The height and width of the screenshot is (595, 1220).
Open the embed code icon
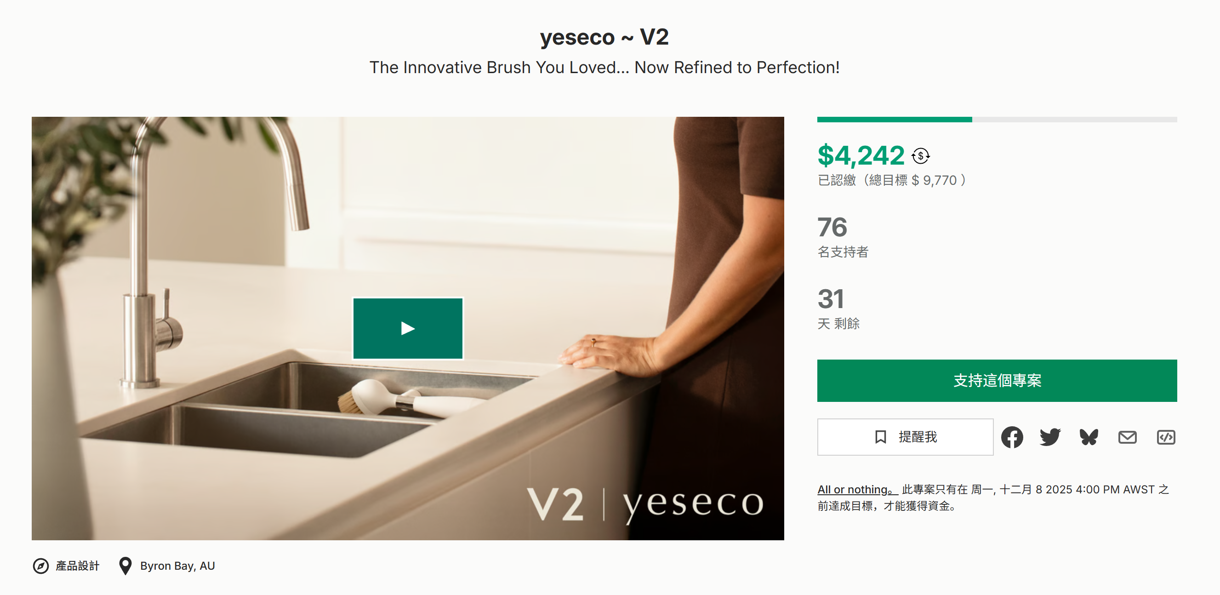pyautogui.click(x=1166, y=437)
